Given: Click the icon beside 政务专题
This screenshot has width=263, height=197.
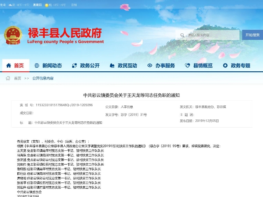Looking at the screenshot, I should tap(225, 65).
